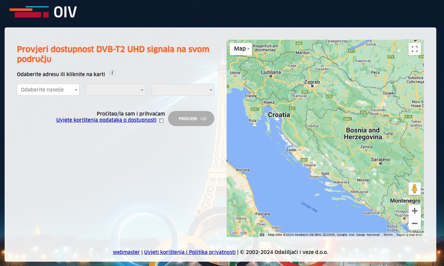The height and width of the screenshot is (266, 444).
Task: Click Zenica on the map
Action: click(x=366, y=147)
